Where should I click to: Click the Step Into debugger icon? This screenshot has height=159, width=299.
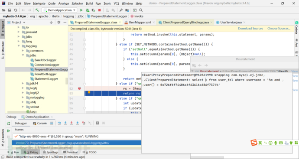tap(65, 123)
